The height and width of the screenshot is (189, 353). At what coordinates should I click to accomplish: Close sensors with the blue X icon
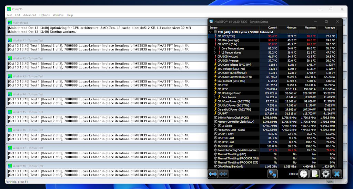click(x=336, y=174)
